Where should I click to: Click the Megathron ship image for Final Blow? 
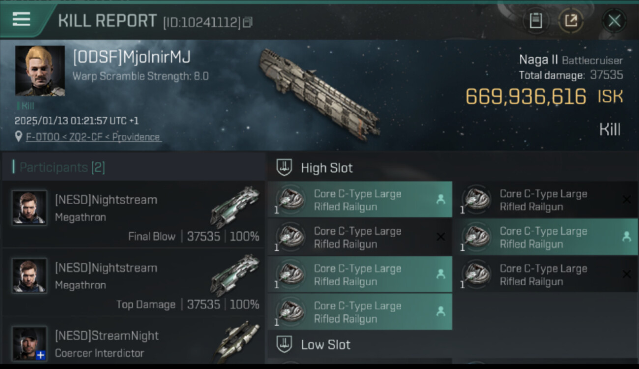pyautogui.click(x=235, y=207)
